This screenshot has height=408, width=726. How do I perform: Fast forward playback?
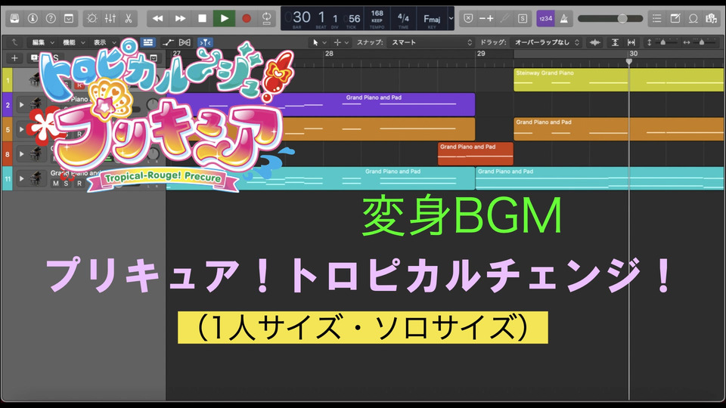point(180,18)
